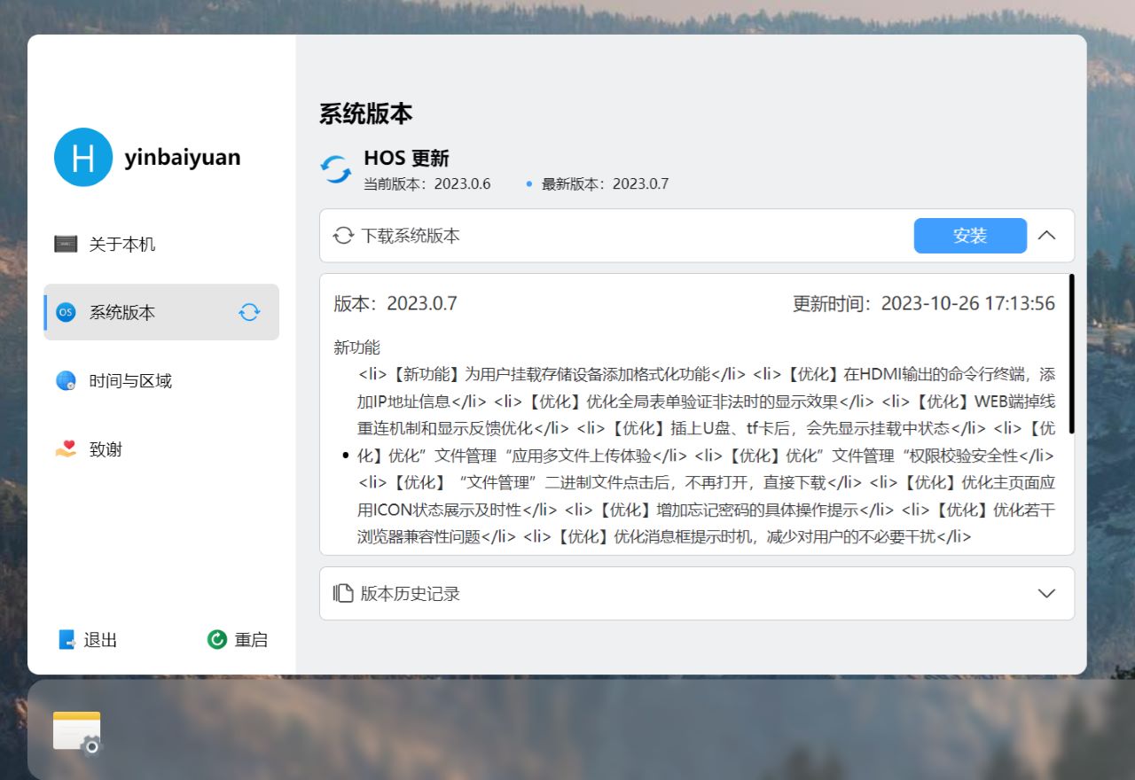Click the 当前版本：2023.0.6 text
Screen dimensions: 1135x780
click(427, 183)
